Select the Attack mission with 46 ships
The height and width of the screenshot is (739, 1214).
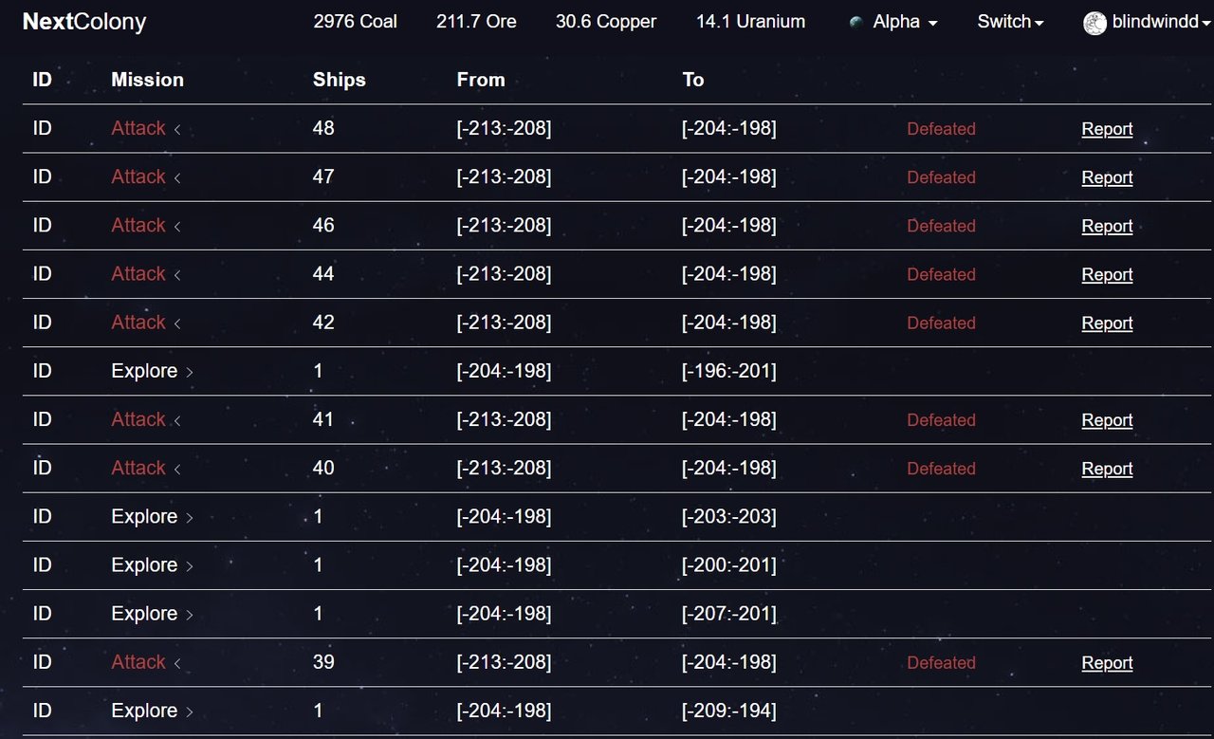point(138,225)
